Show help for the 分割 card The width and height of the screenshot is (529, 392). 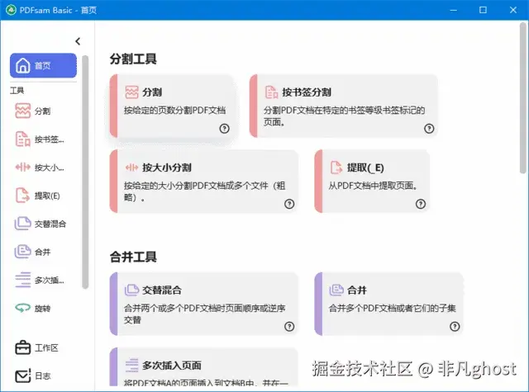(224, 128)
